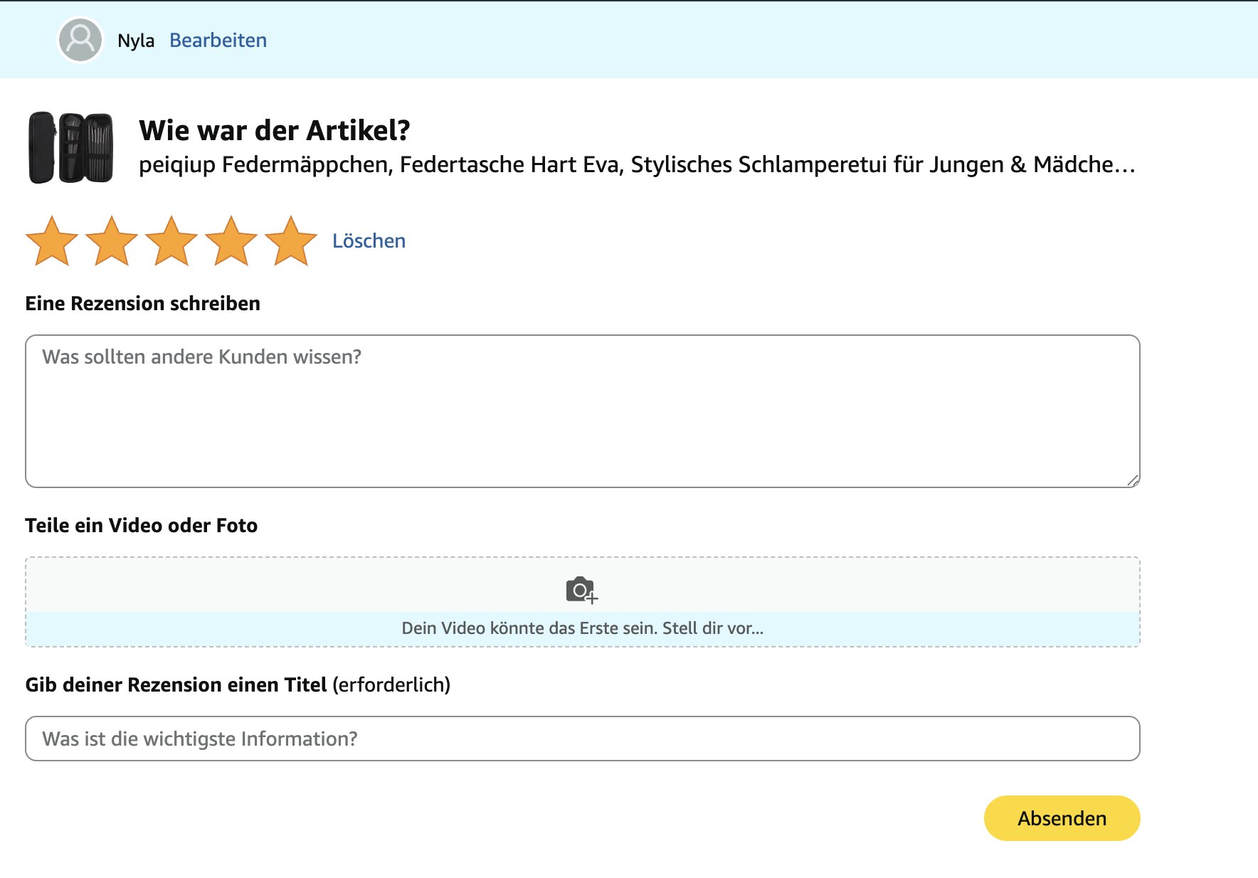Set rating to one star

point(52,241)
